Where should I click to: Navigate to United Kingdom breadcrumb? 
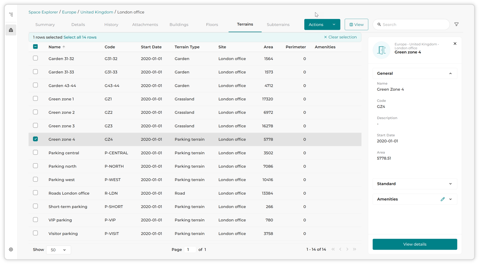(x=97, y=12)
